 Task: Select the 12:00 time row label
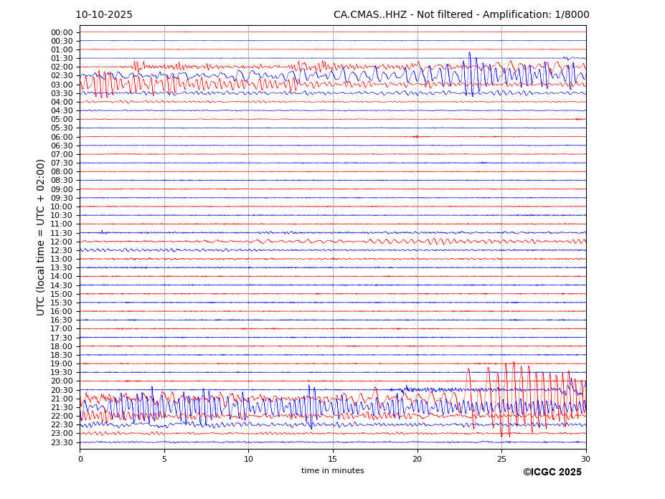(62, 242)
